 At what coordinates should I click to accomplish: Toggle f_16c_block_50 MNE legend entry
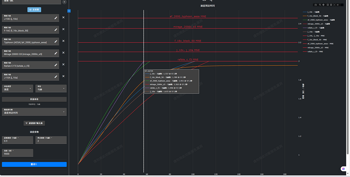315,40
